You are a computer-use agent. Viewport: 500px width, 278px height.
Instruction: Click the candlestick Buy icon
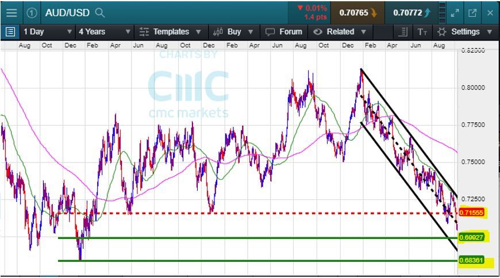click(x=218, y=32)
